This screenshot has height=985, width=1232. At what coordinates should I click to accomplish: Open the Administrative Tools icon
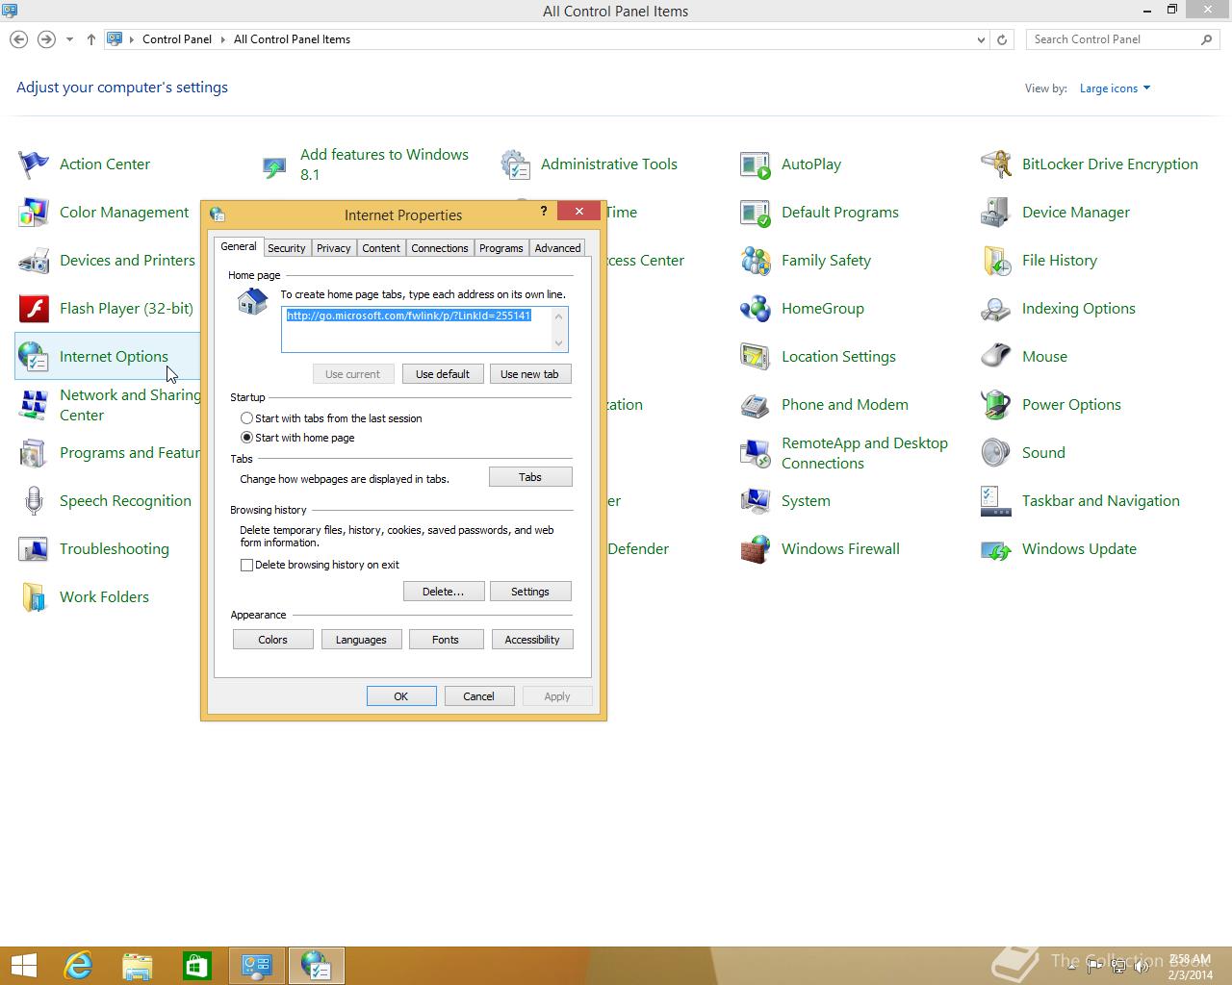515,164
